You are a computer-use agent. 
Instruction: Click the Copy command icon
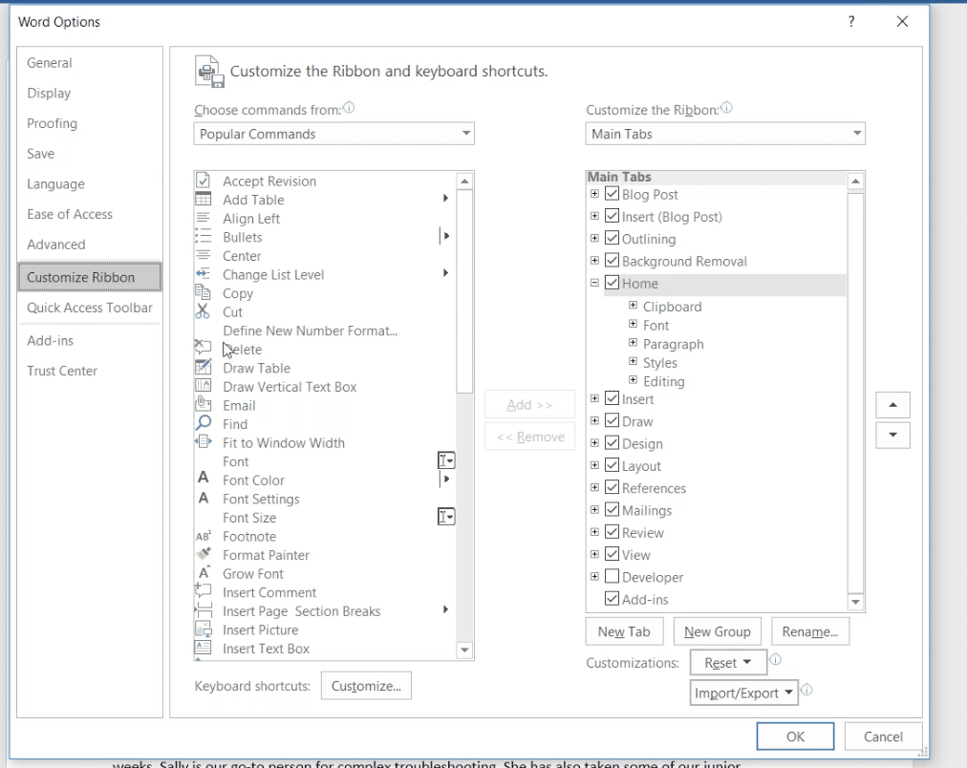[x=203, y=292]
